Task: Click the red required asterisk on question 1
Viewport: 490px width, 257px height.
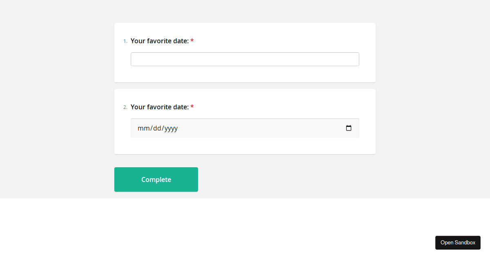Action: (192, 41)
